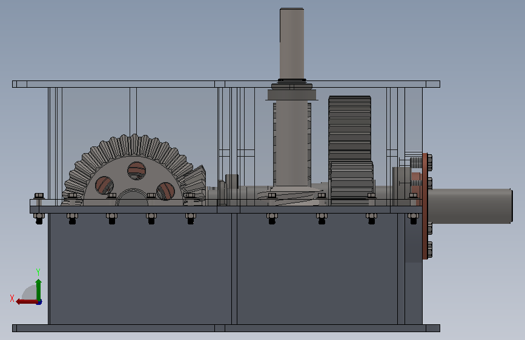Select the horizontal output shaft outside the housing
This screenshot has width=525, height=340.
(x=471, y=206)
